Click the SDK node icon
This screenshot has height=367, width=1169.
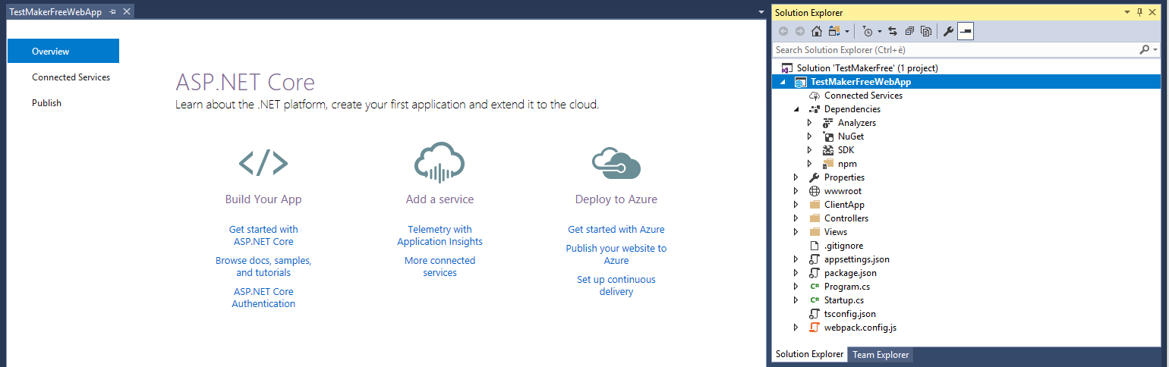pos(828,150)
